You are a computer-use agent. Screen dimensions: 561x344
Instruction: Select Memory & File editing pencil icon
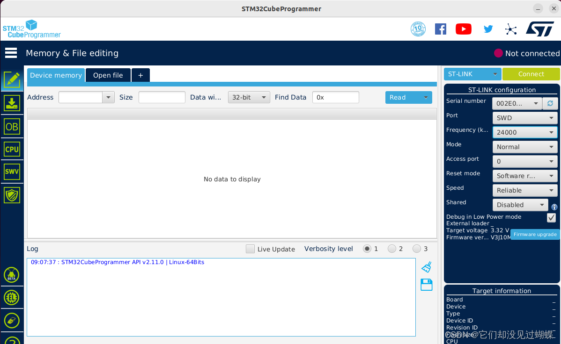[12, 80]
